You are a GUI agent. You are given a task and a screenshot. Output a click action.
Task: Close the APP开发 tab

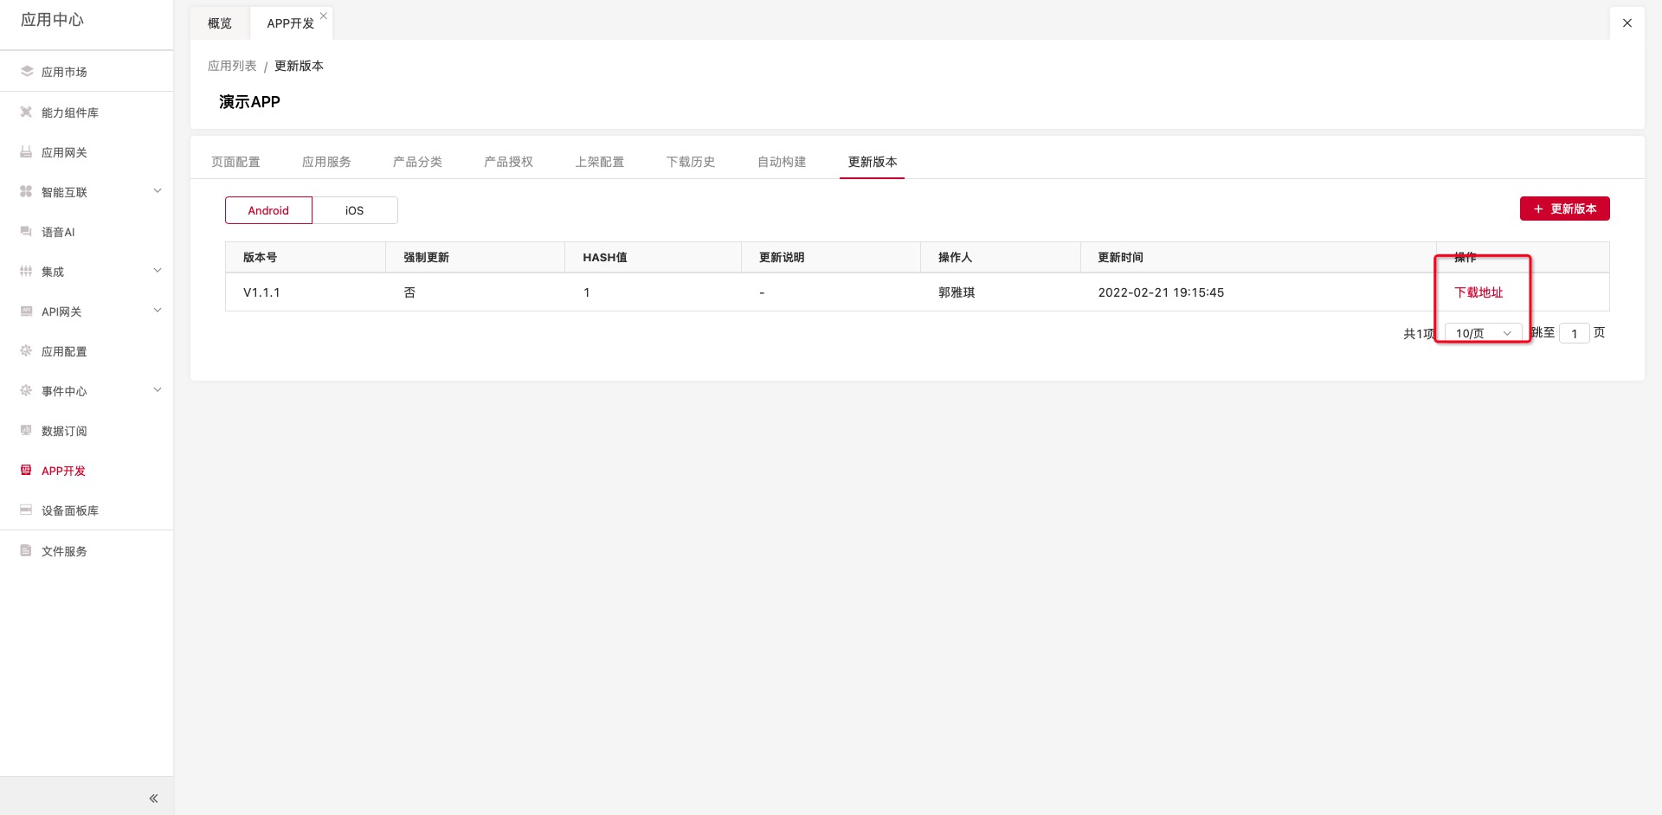click(x=324, y=16)
